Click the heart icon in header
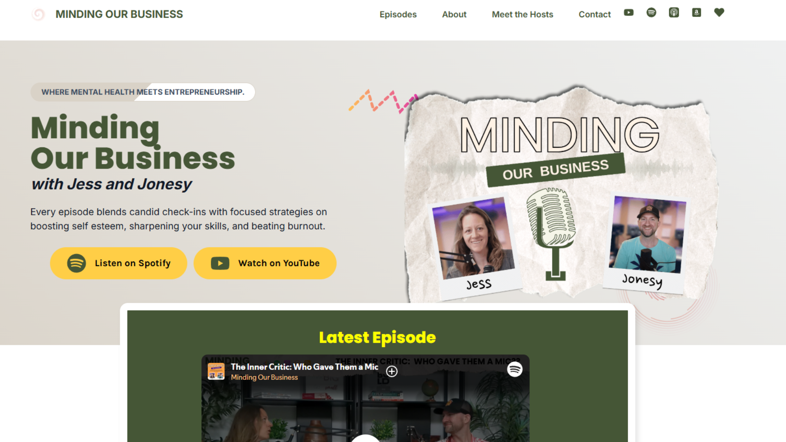 click(x=719, y=13)
